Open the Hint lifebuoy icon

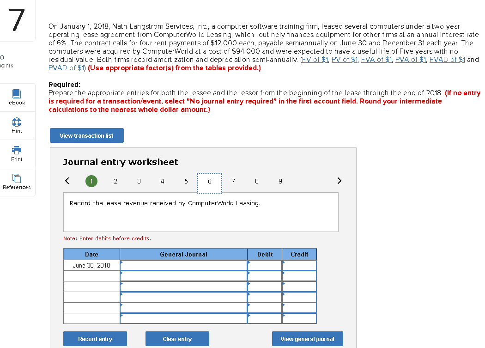tap(17, 122)
